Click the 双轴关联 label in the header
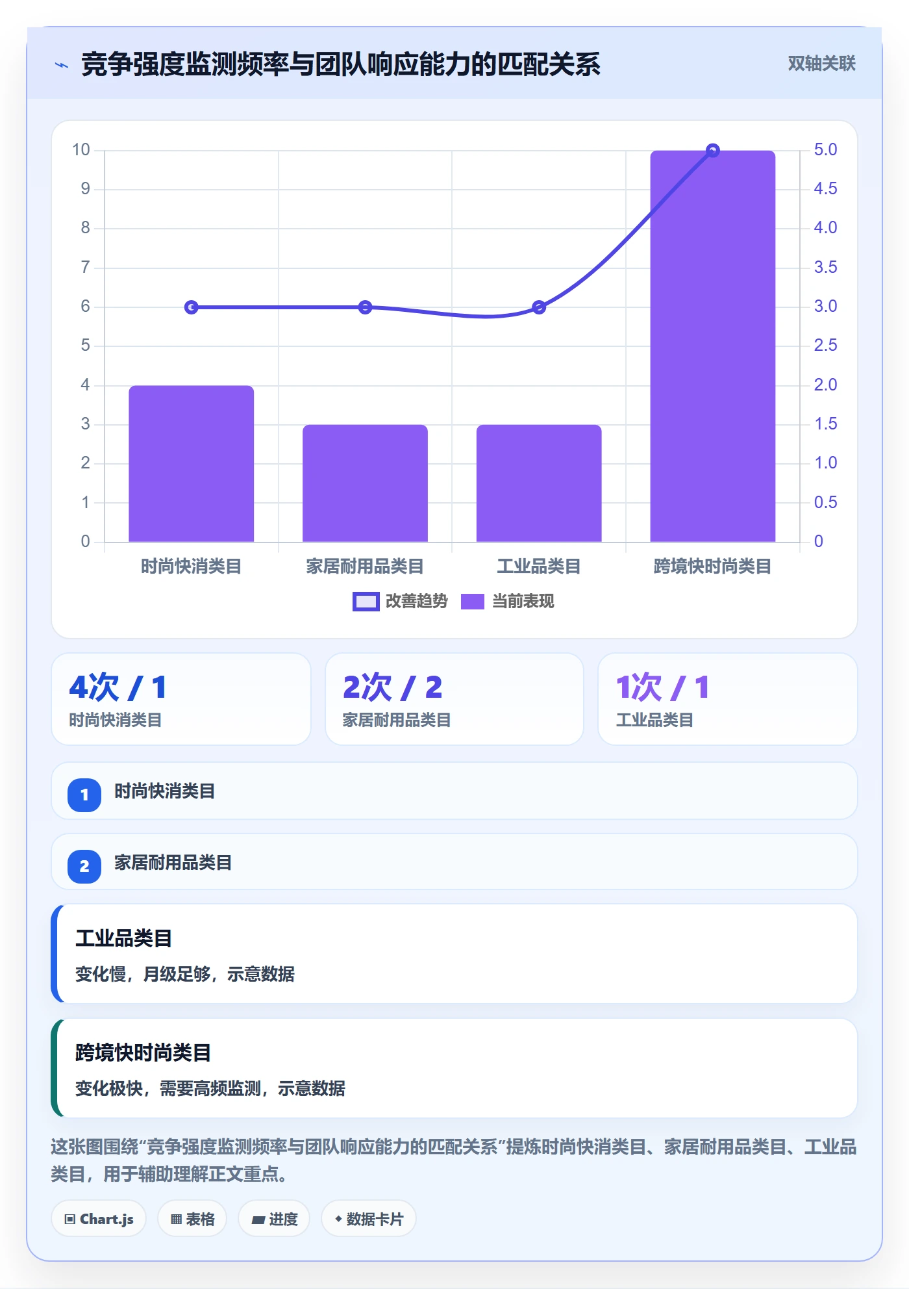The height and width of the screenshot is (1289, 909). [821, 64]
